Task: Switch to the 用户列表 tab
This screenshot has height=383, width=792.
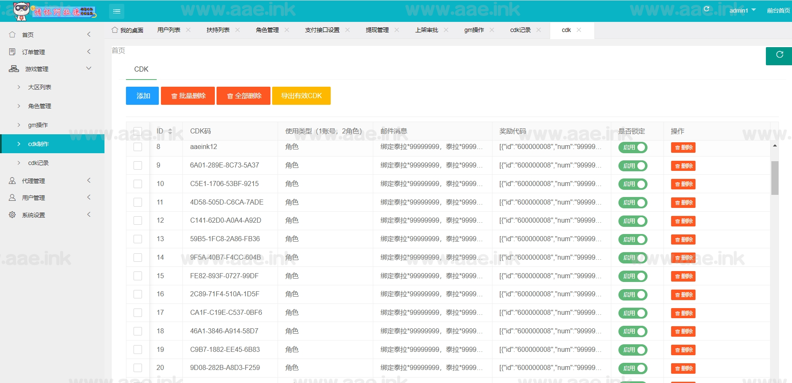Action: (169, 30)
